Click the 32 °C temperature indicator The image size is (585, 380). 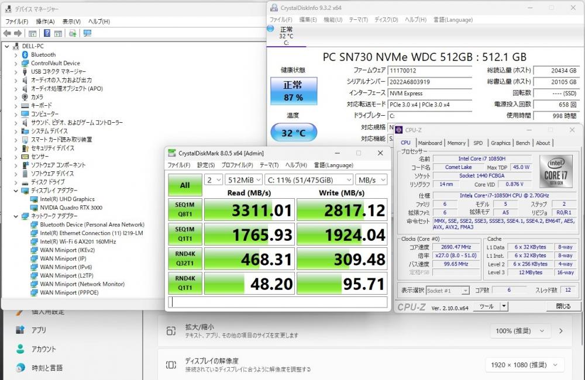click(294, 133)
